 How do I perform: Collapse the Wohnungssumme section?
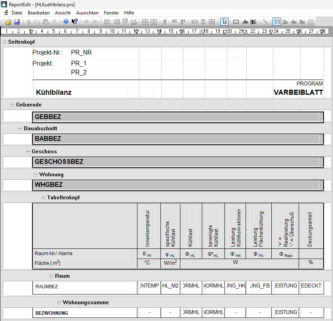[x=59, y=303]
